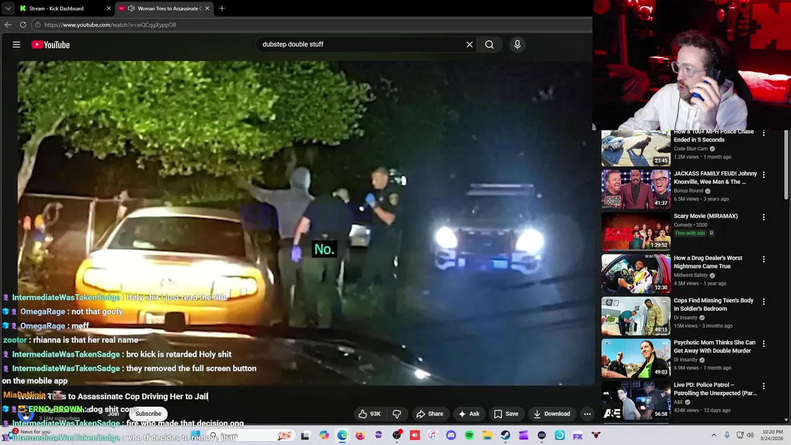Open more actions ellipsis under video
The width and height of the screenshot is (791, 445).
pos(587,414)
